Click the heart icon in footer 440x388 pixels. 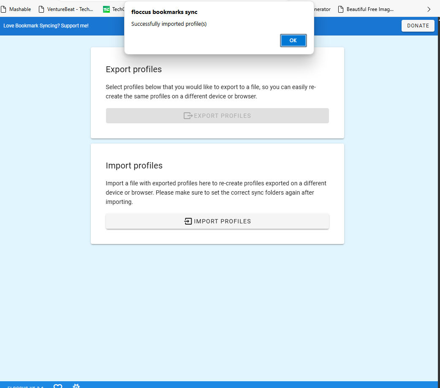[x=58, y=386]
